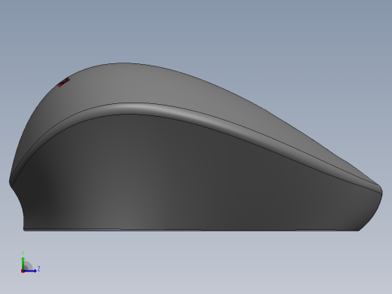The height and width of the screenshot is (294, 392).
Task: Click the blue Z axis arrow
Action: pyautogui.click(x=30, y=271)
